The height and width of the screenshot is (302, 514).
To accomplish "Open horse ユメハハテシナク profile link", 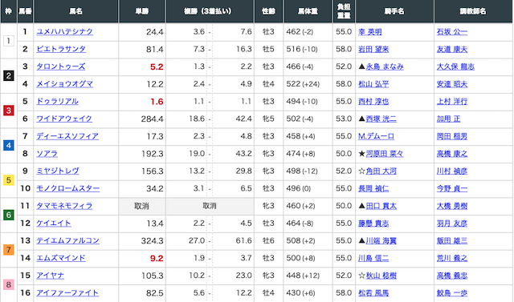I will pos(64,32).
